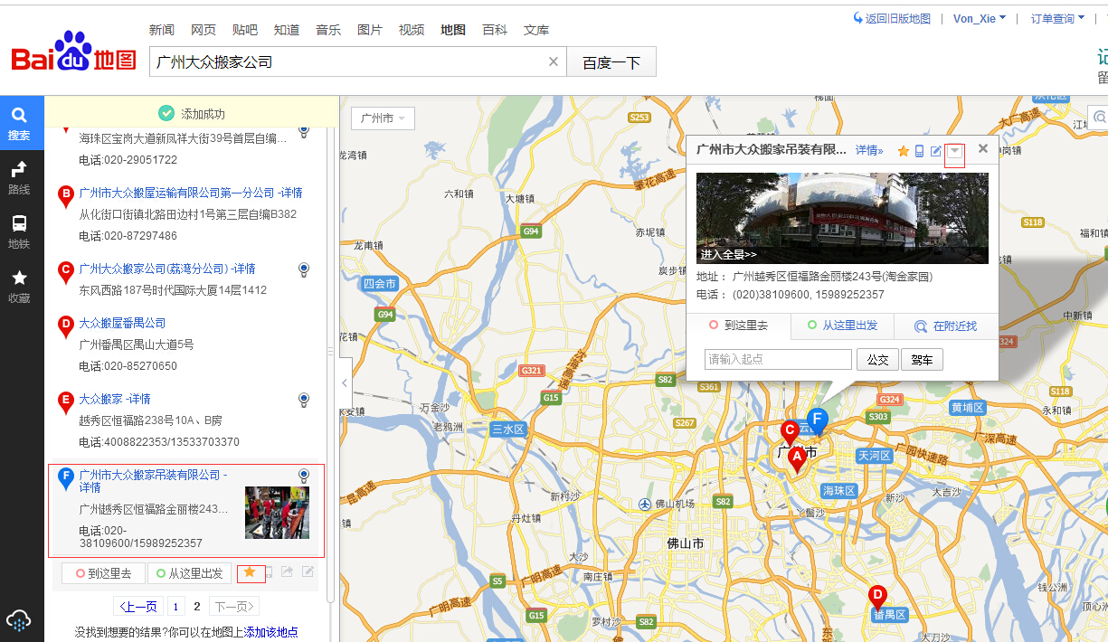Go to 图片 in the top navigation
Image resolution: width=1108 pixels, height=642 pixels.
(x=370, y=30)
